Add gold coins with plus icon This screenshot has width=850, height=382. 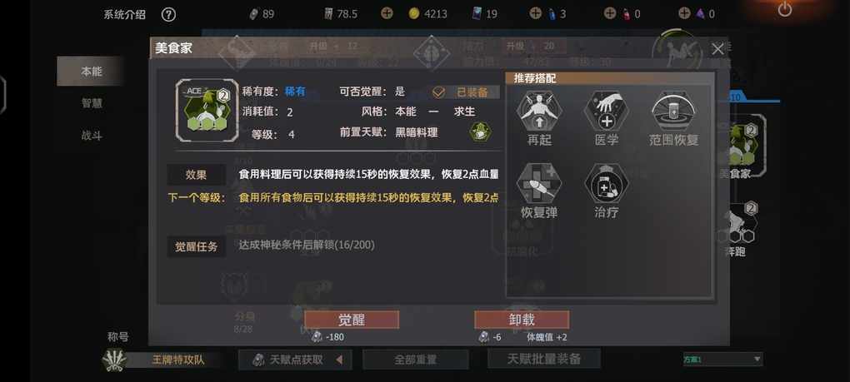point(387,13)
